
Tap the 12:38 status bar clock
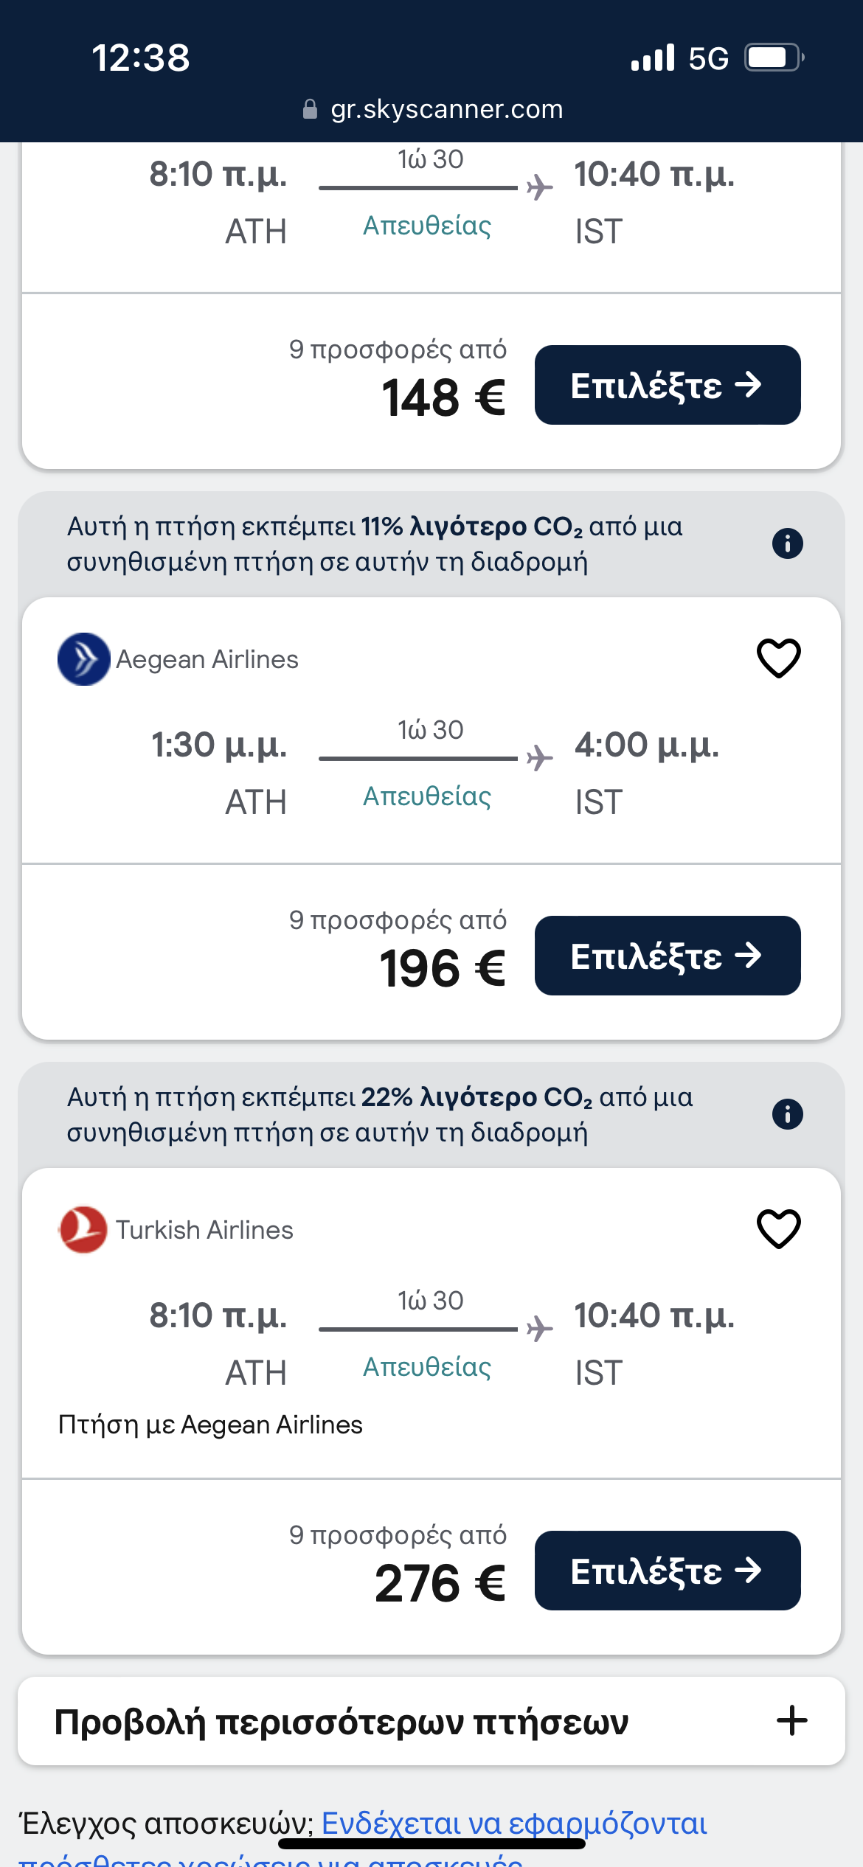140,58
